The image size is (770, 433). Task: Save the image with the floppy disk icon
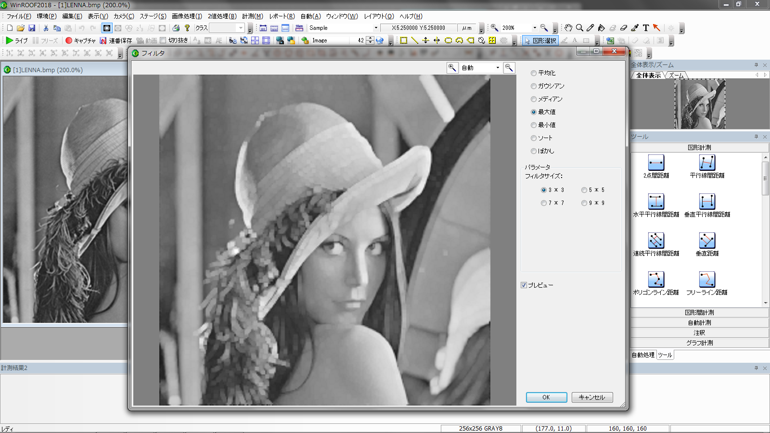tap(32, 28)
